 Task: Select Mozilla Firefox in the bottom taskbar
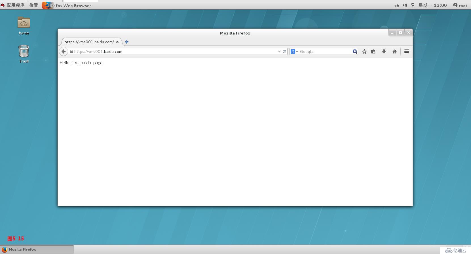click(37, 249)
